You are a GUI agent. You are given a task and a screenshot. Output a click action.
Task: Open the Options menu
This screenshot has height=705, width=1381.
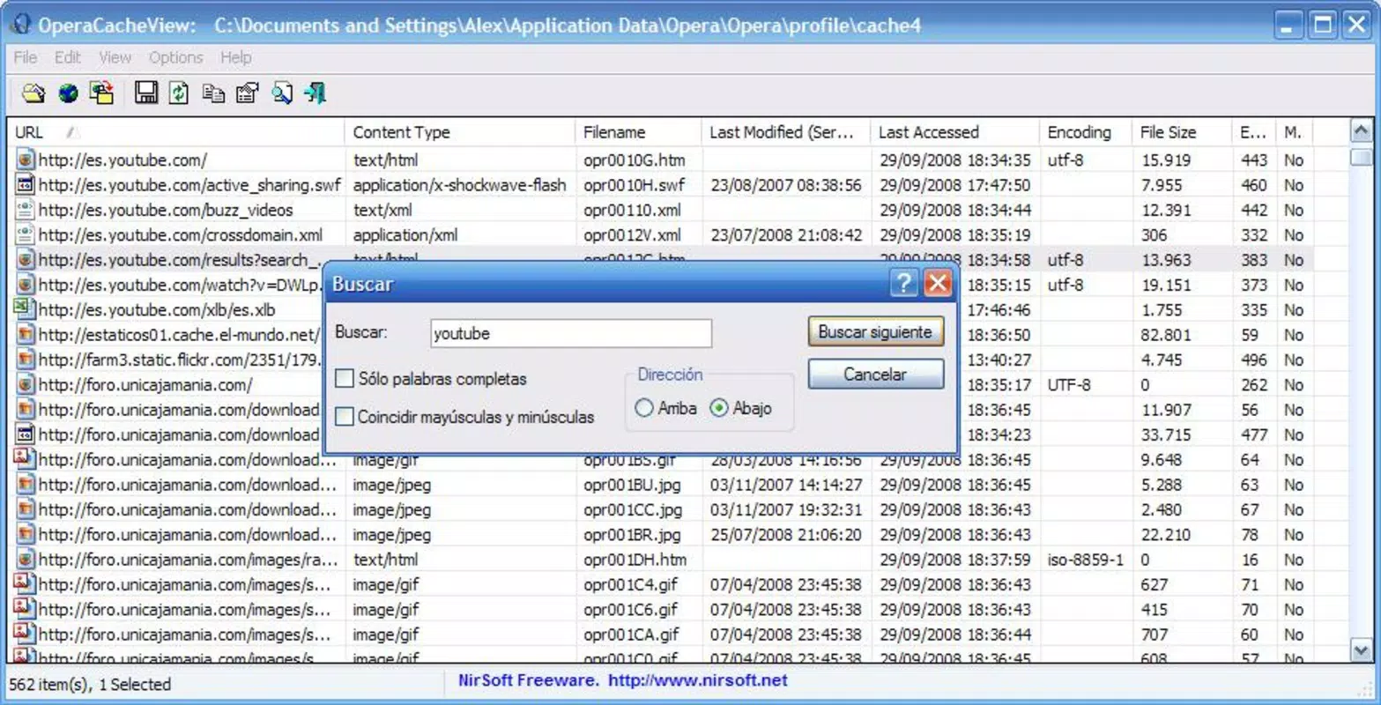[175, 57]
